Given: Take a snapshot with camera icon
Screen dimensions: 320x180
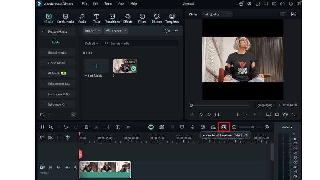Looking at the screenshot, I should coord(277,115).
